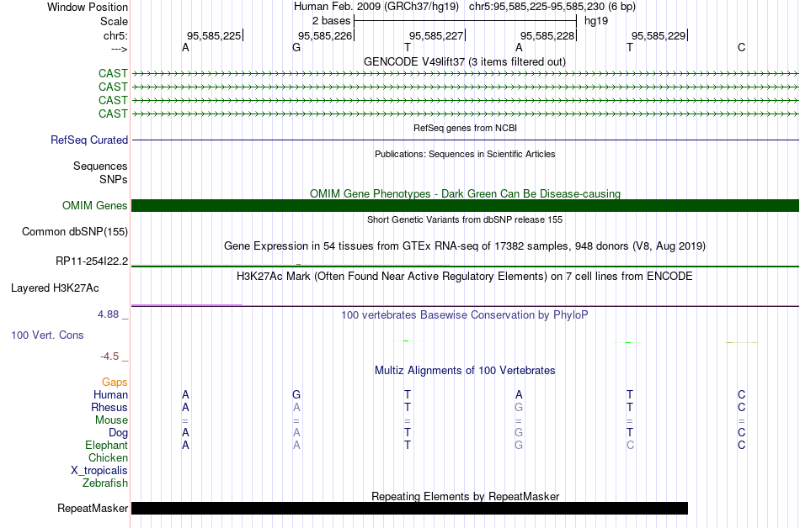Open the RefSeq genes from NCBI title
800x528 pixels.
pos(465,128)
